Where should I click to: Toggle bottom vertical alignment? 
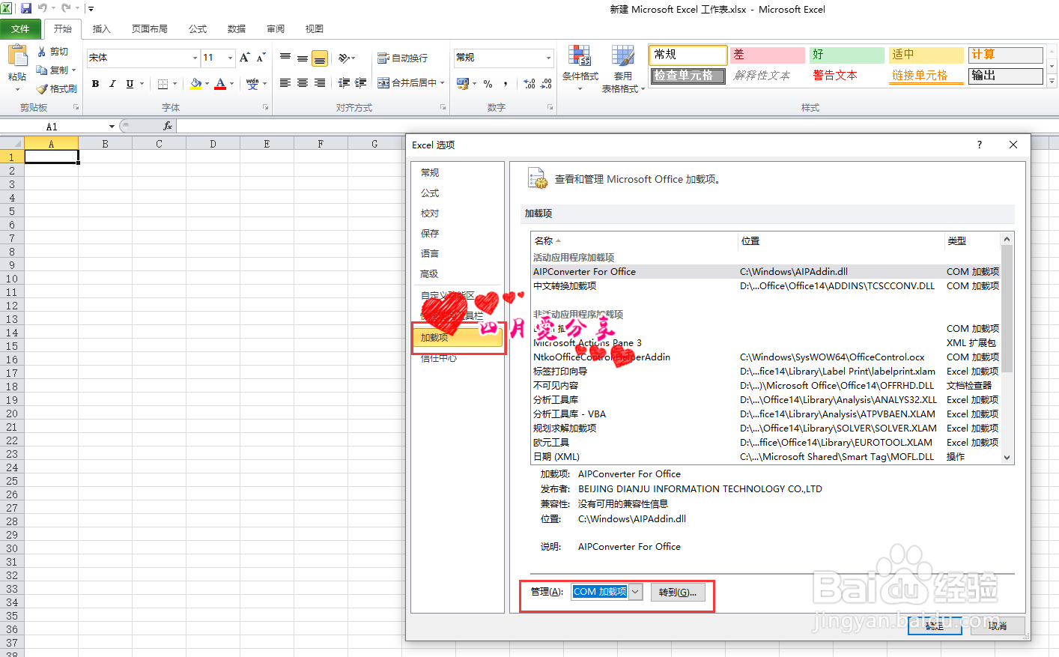pos(320,58)
